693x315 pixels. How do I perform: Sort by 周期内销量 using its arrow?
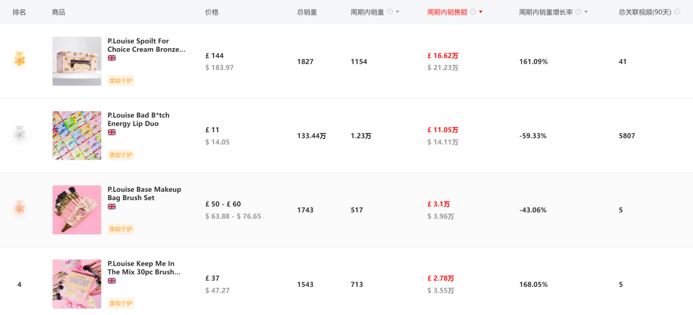point(398,12)
